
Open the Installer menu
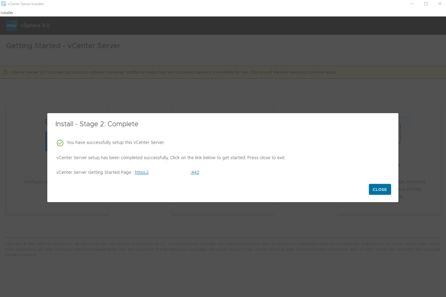[7, 13]
